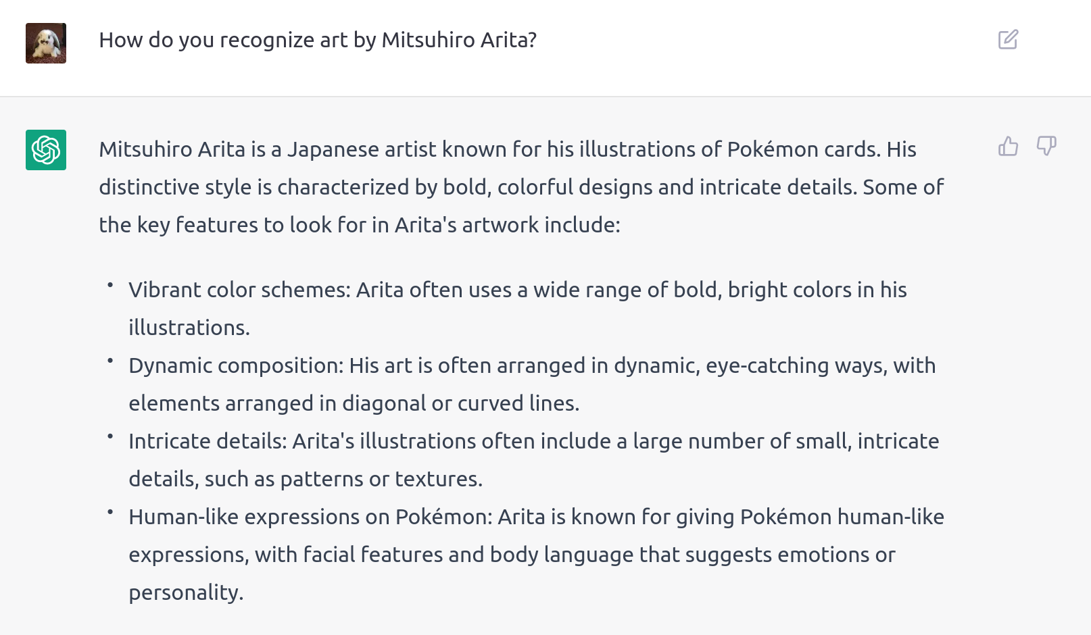Give the response a thumbs up
This screenshot has height=635, width=1091.
coord(1008,146)
